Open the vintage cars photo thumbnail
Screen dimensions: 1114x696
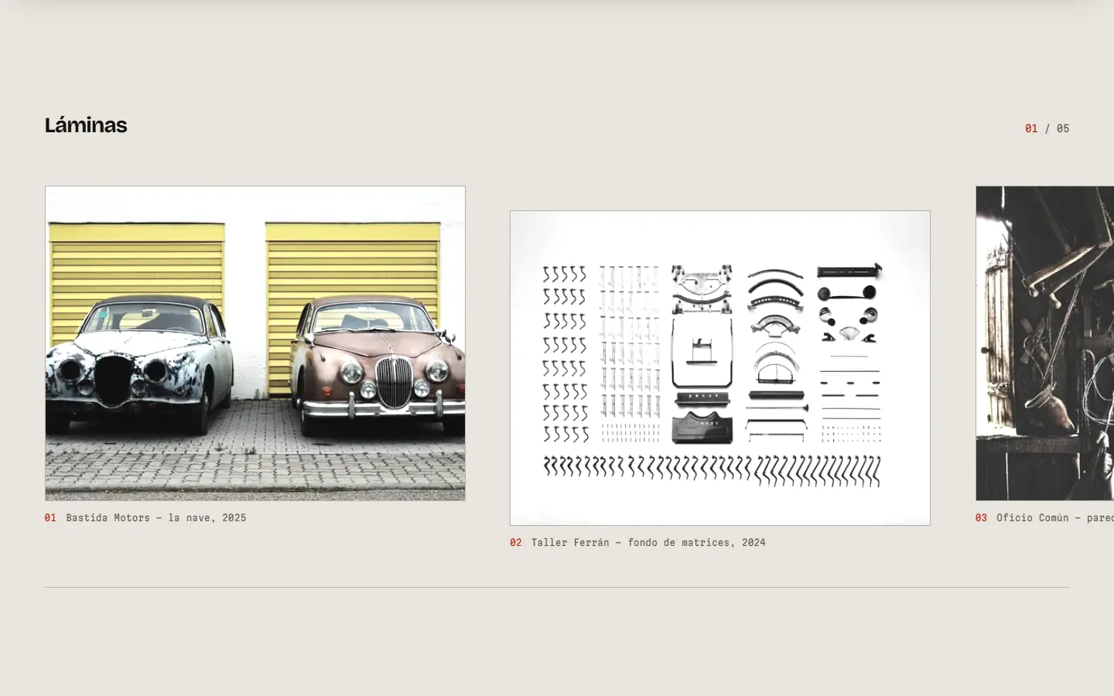255,343
